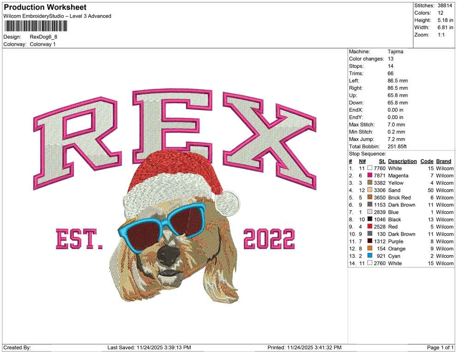Select the Sand 3306 swatch

(x=369, y=190)
